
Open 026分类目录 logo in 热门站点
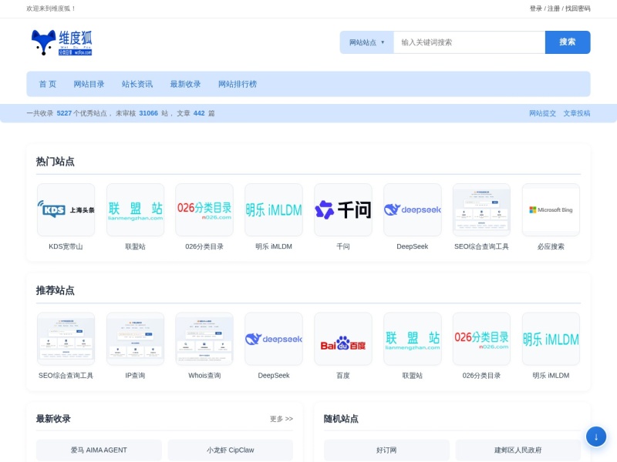click(x=204, y=209)
